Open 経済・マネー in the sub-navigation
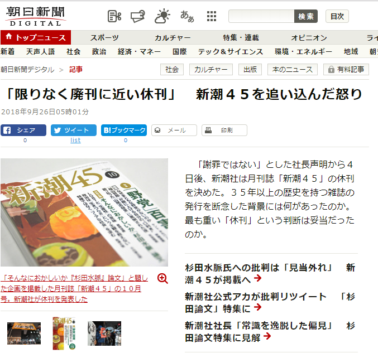 (x=139, y=51)
